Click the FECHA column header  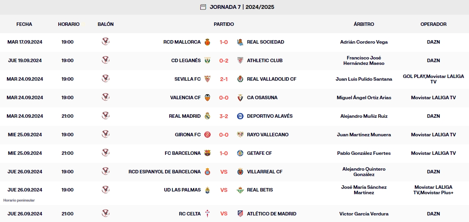24,24
